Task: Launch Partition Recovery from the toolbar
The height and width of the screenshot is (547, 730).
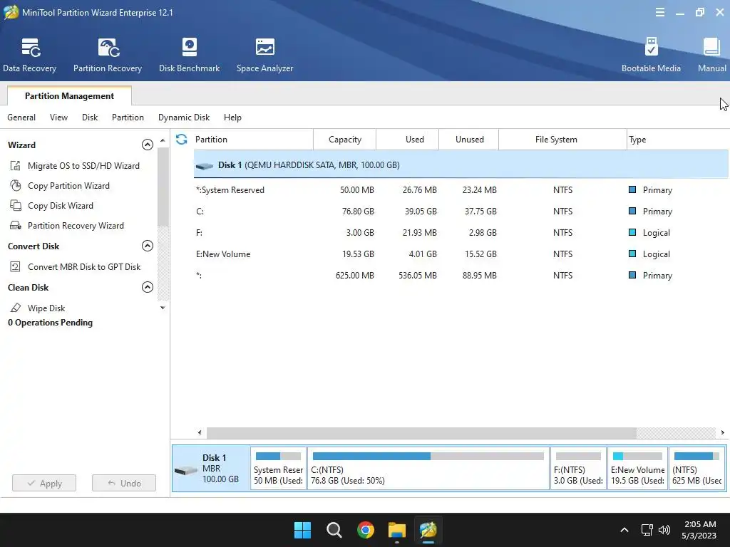Action: [108, 56]
